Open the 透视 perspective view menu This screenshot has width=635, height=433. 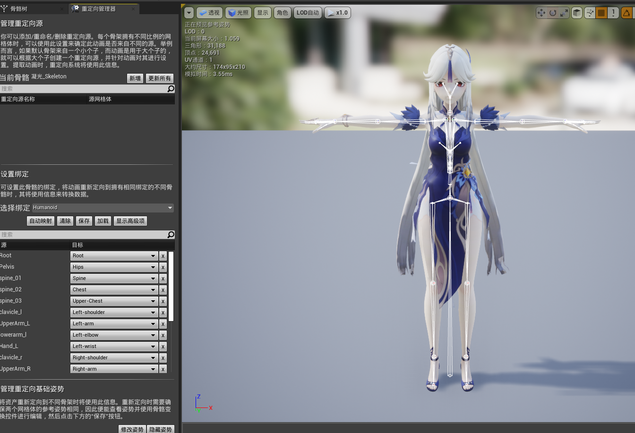click(x=209, y=13)
